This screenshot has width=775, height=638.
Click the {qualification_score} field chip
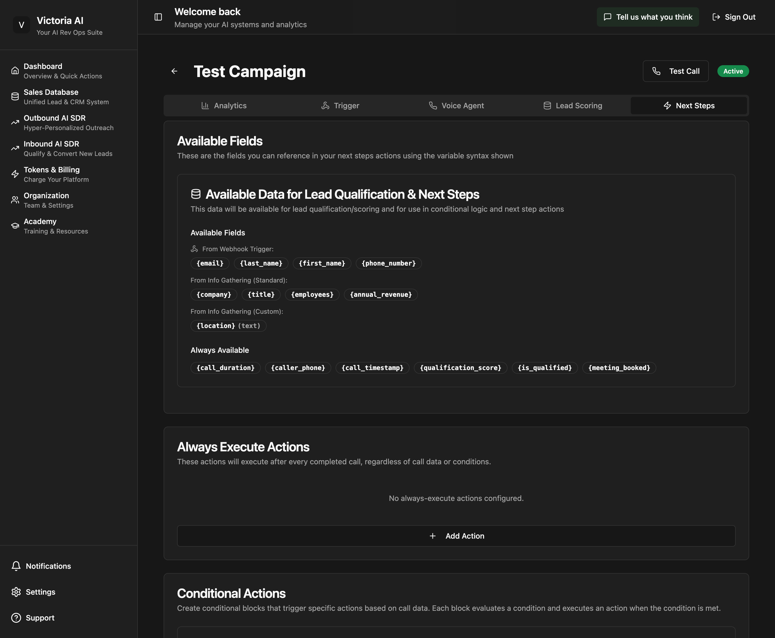tap(460, 368)
